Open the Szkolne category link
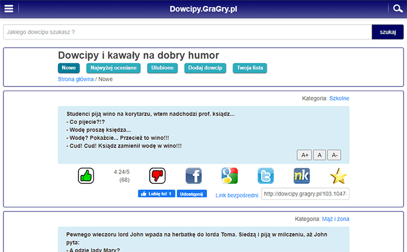 339,99
